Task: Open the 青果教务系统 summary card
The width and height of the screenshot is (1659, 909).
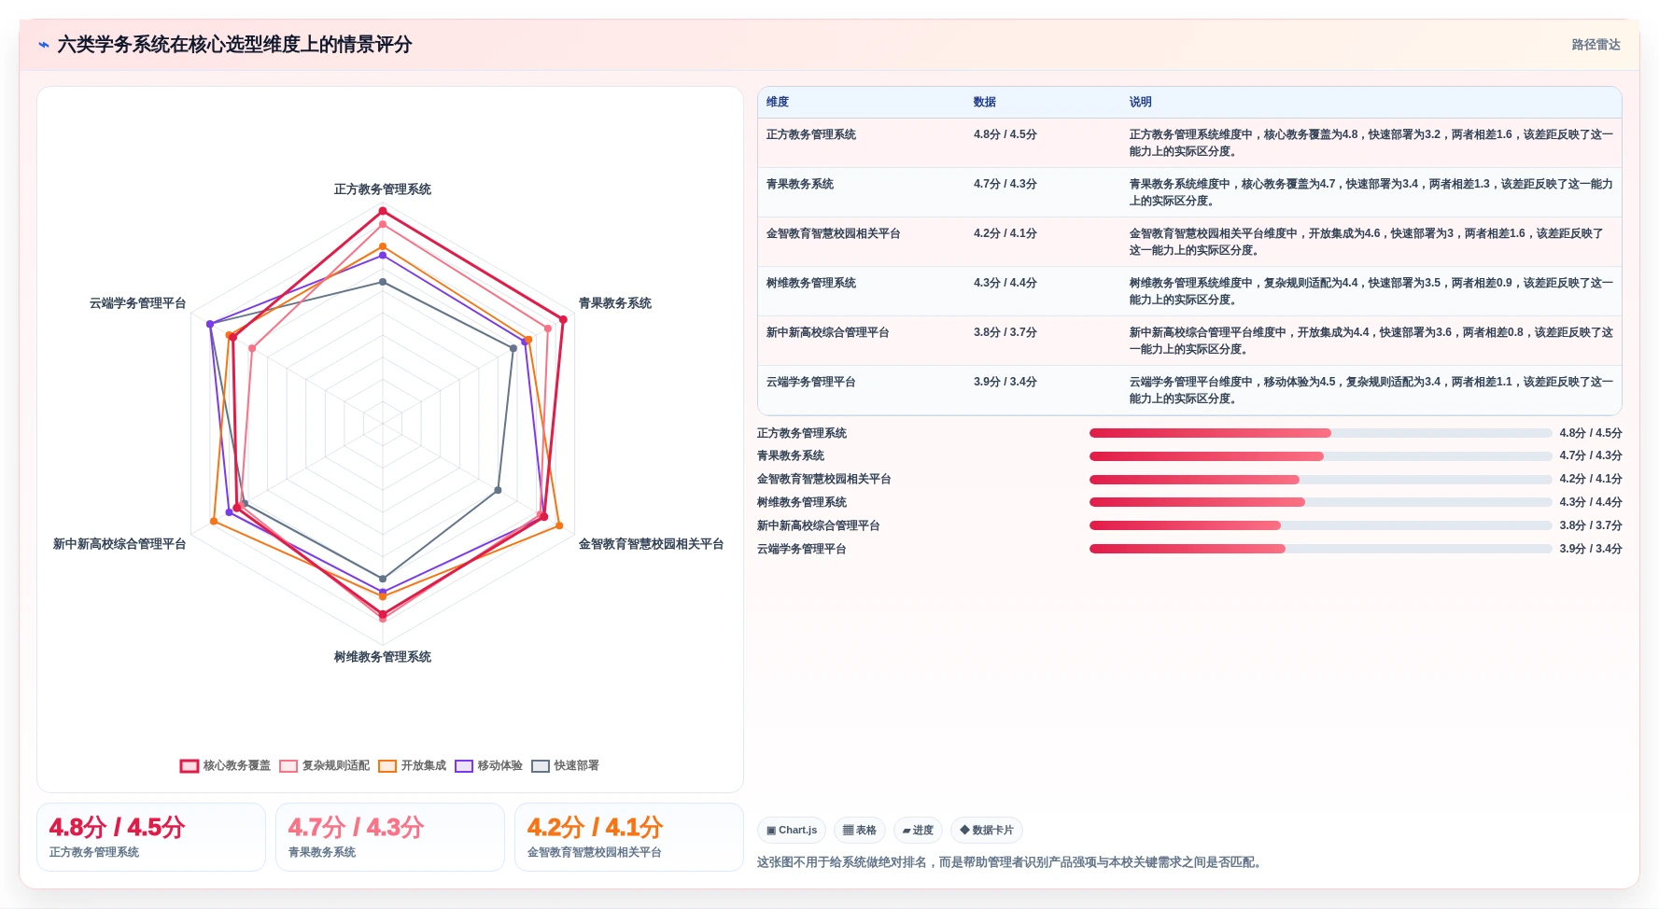Action: (x=390, y=837)
